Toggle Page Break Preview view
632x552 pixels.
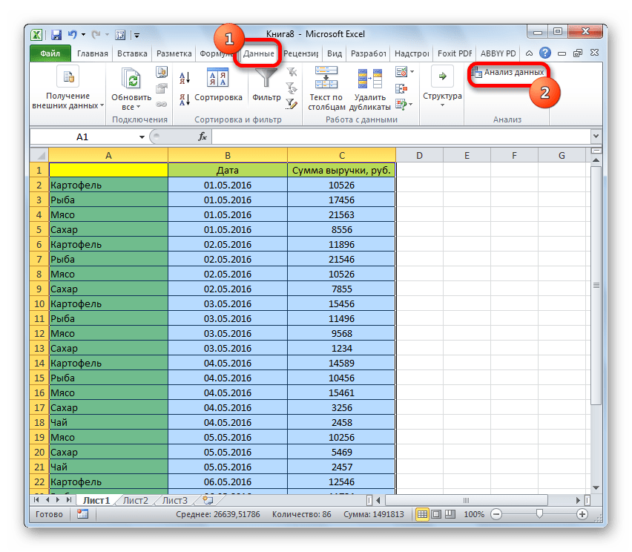(449, 514)
